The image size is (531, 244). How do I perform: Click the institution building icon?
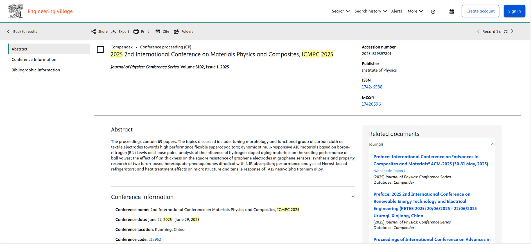[x=451, y=11]
